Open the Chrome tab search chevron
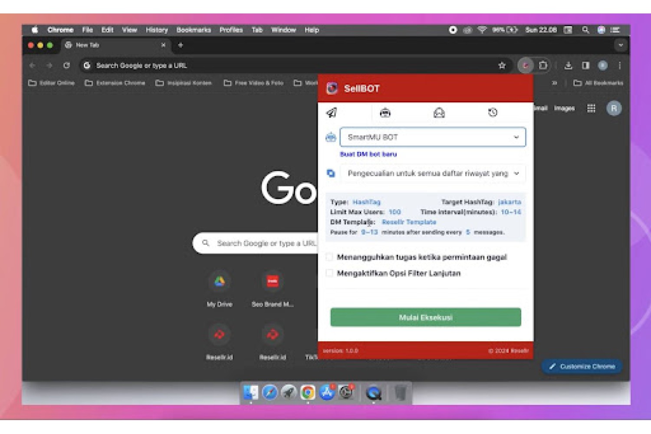The height and width of the screenshot is (434, 651). click(621, 45)
